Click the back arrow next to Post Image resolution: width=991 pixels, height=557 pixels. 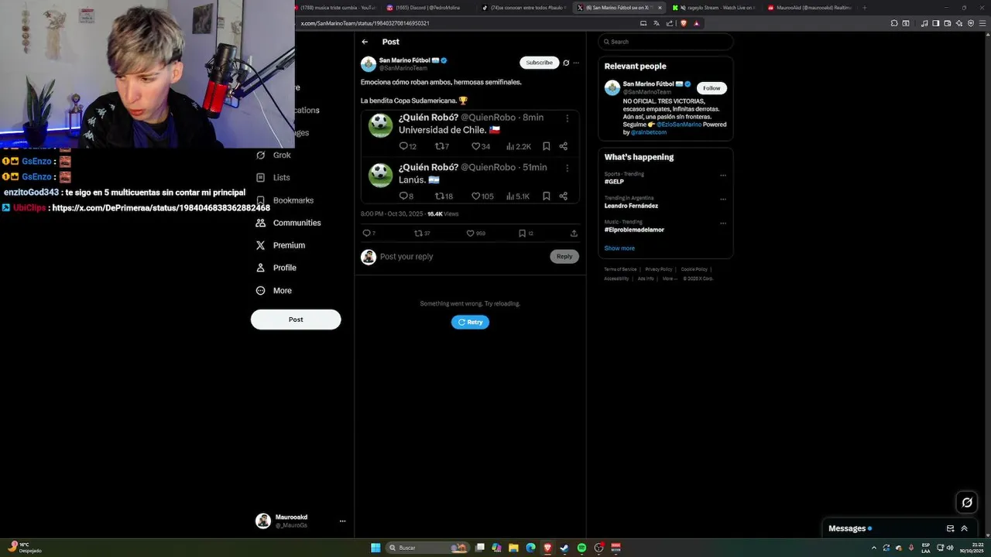[365, 42]
